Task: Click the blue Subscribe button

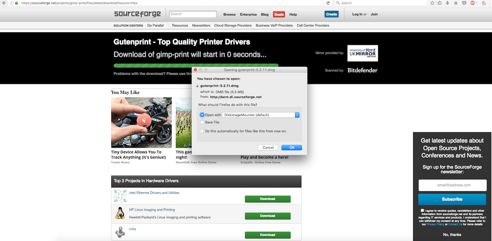Action: coord(452,199)
